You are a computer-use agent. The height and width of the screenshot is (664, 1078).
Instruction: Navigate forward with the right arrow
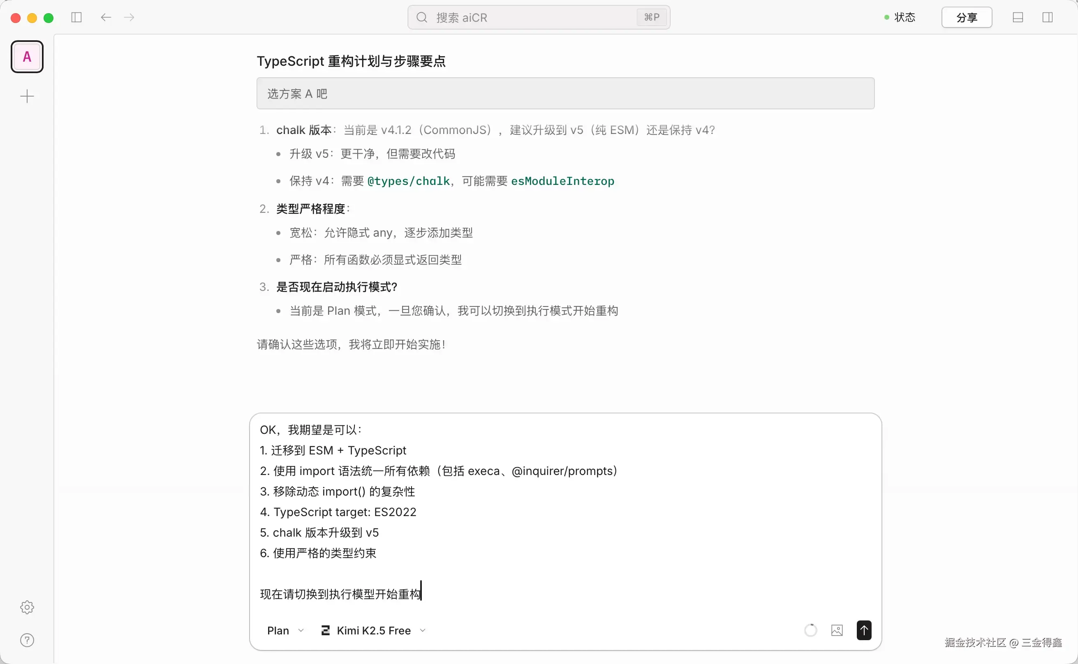pos(129,18)
